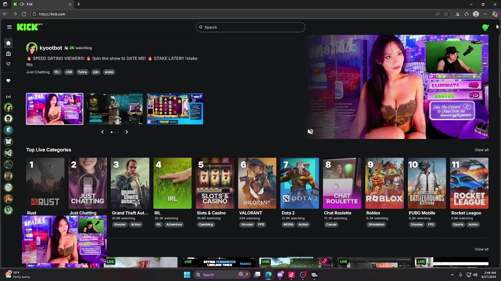Open the Roblox category card
Screen dimensions: 501x281
[x=384, y=183]
